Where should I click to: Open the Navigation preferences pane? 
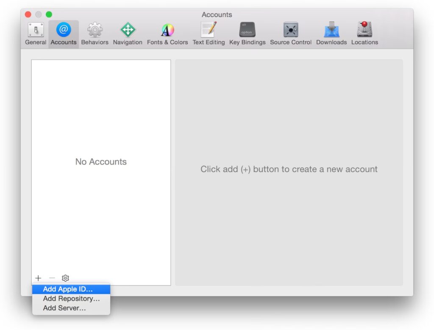[128, 34]
